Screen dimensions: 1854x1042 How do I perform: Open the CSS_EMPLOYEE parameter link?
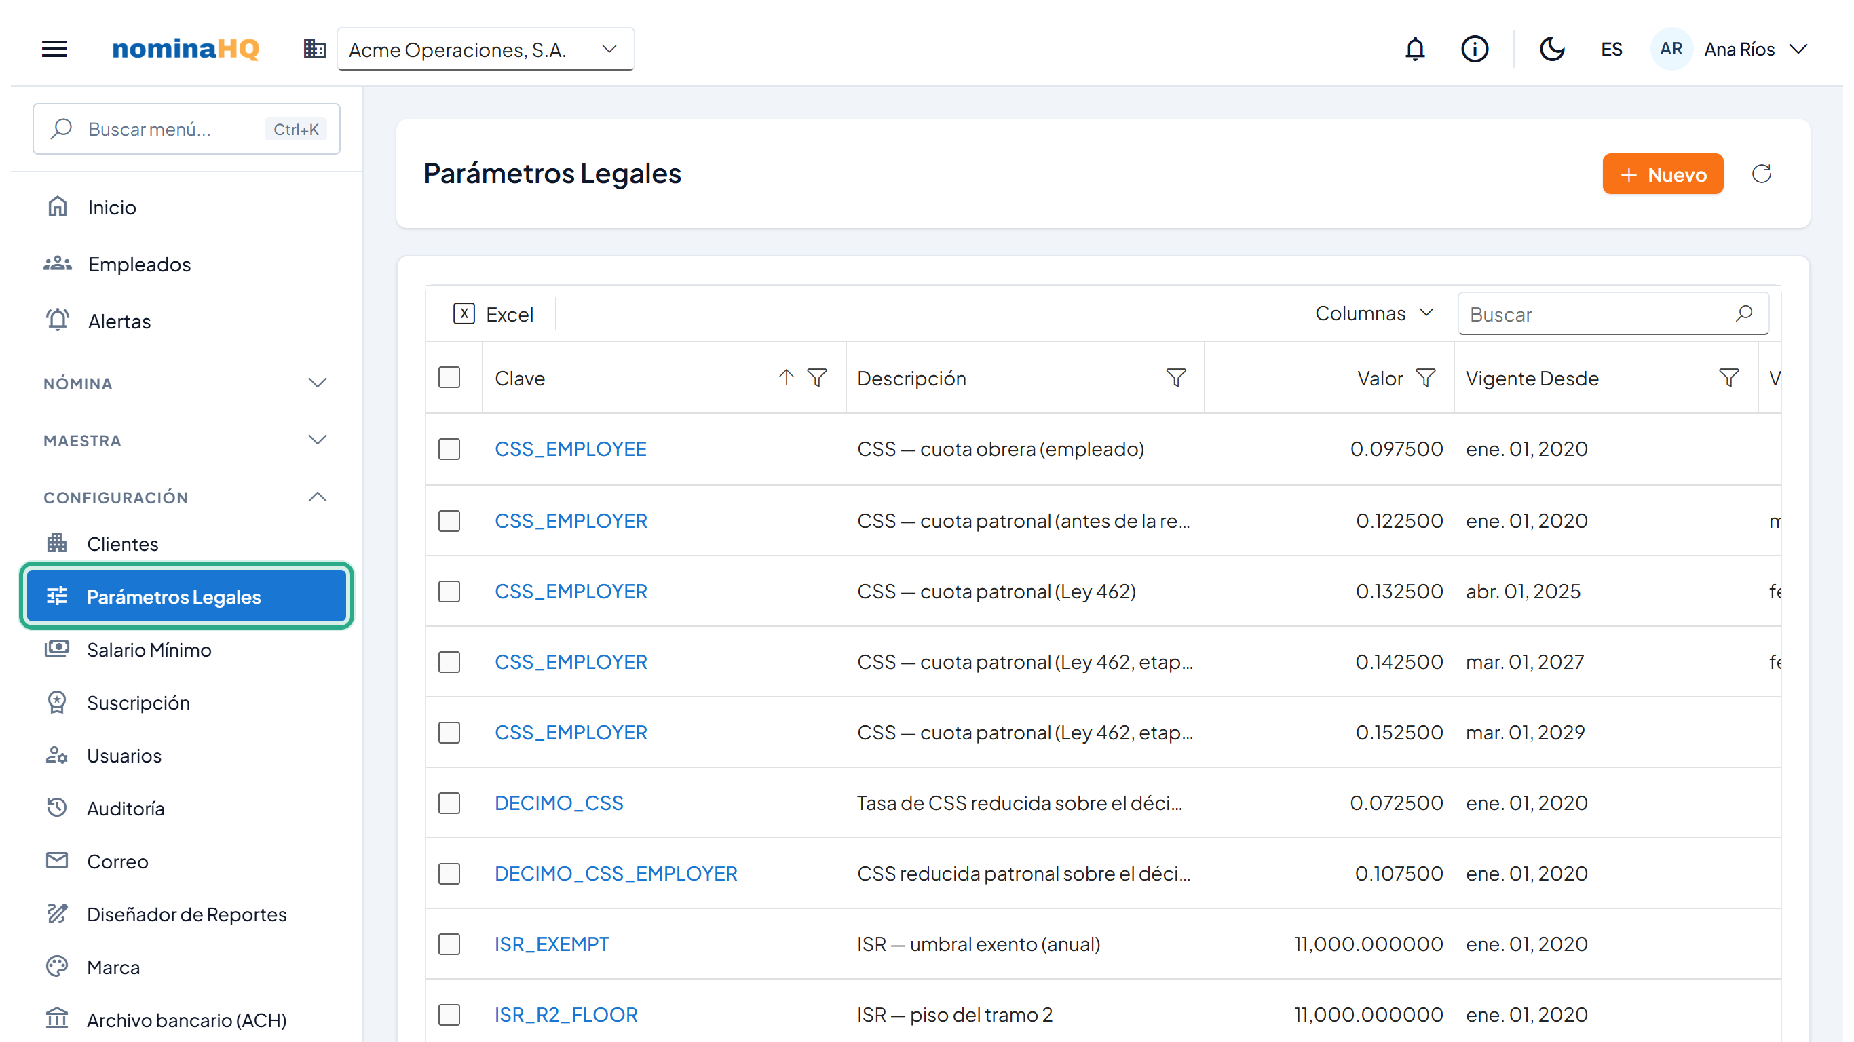570,448
